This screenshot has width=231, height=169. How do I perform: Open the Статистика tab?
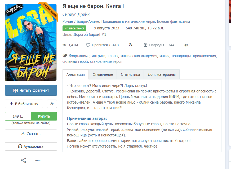pos(130,74)
